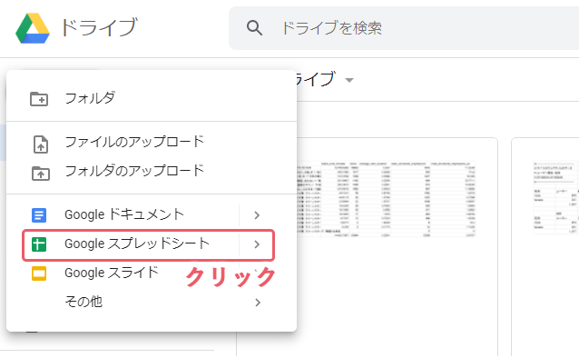The width and height of the screenshot is (579, 358).
Task: Expand Google ドキュメント submenu arrow
Action: 257,215
